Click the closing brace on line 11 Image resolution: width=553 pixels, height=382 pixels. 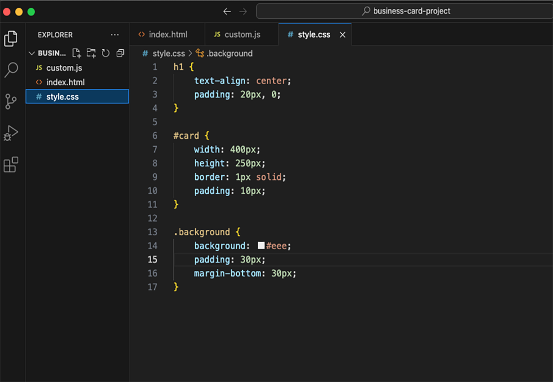coord(176,204)
